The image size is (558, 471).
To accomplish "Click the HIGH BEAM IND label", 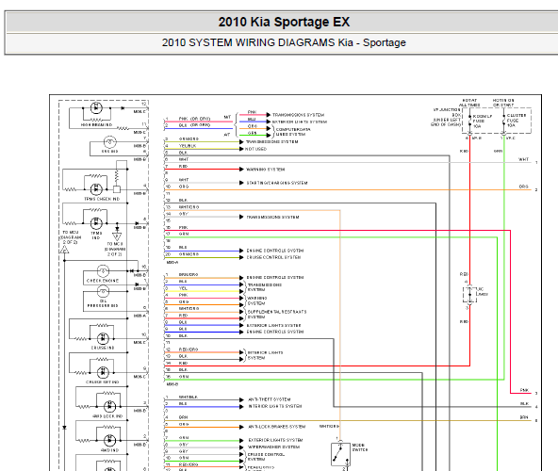I will 96,125.
